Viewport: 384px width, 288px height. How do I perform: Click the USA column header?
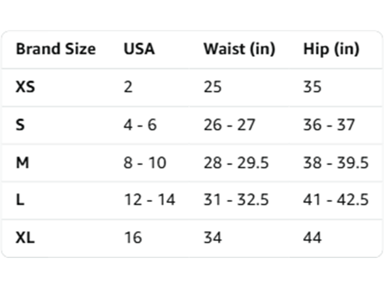point(139,49)
